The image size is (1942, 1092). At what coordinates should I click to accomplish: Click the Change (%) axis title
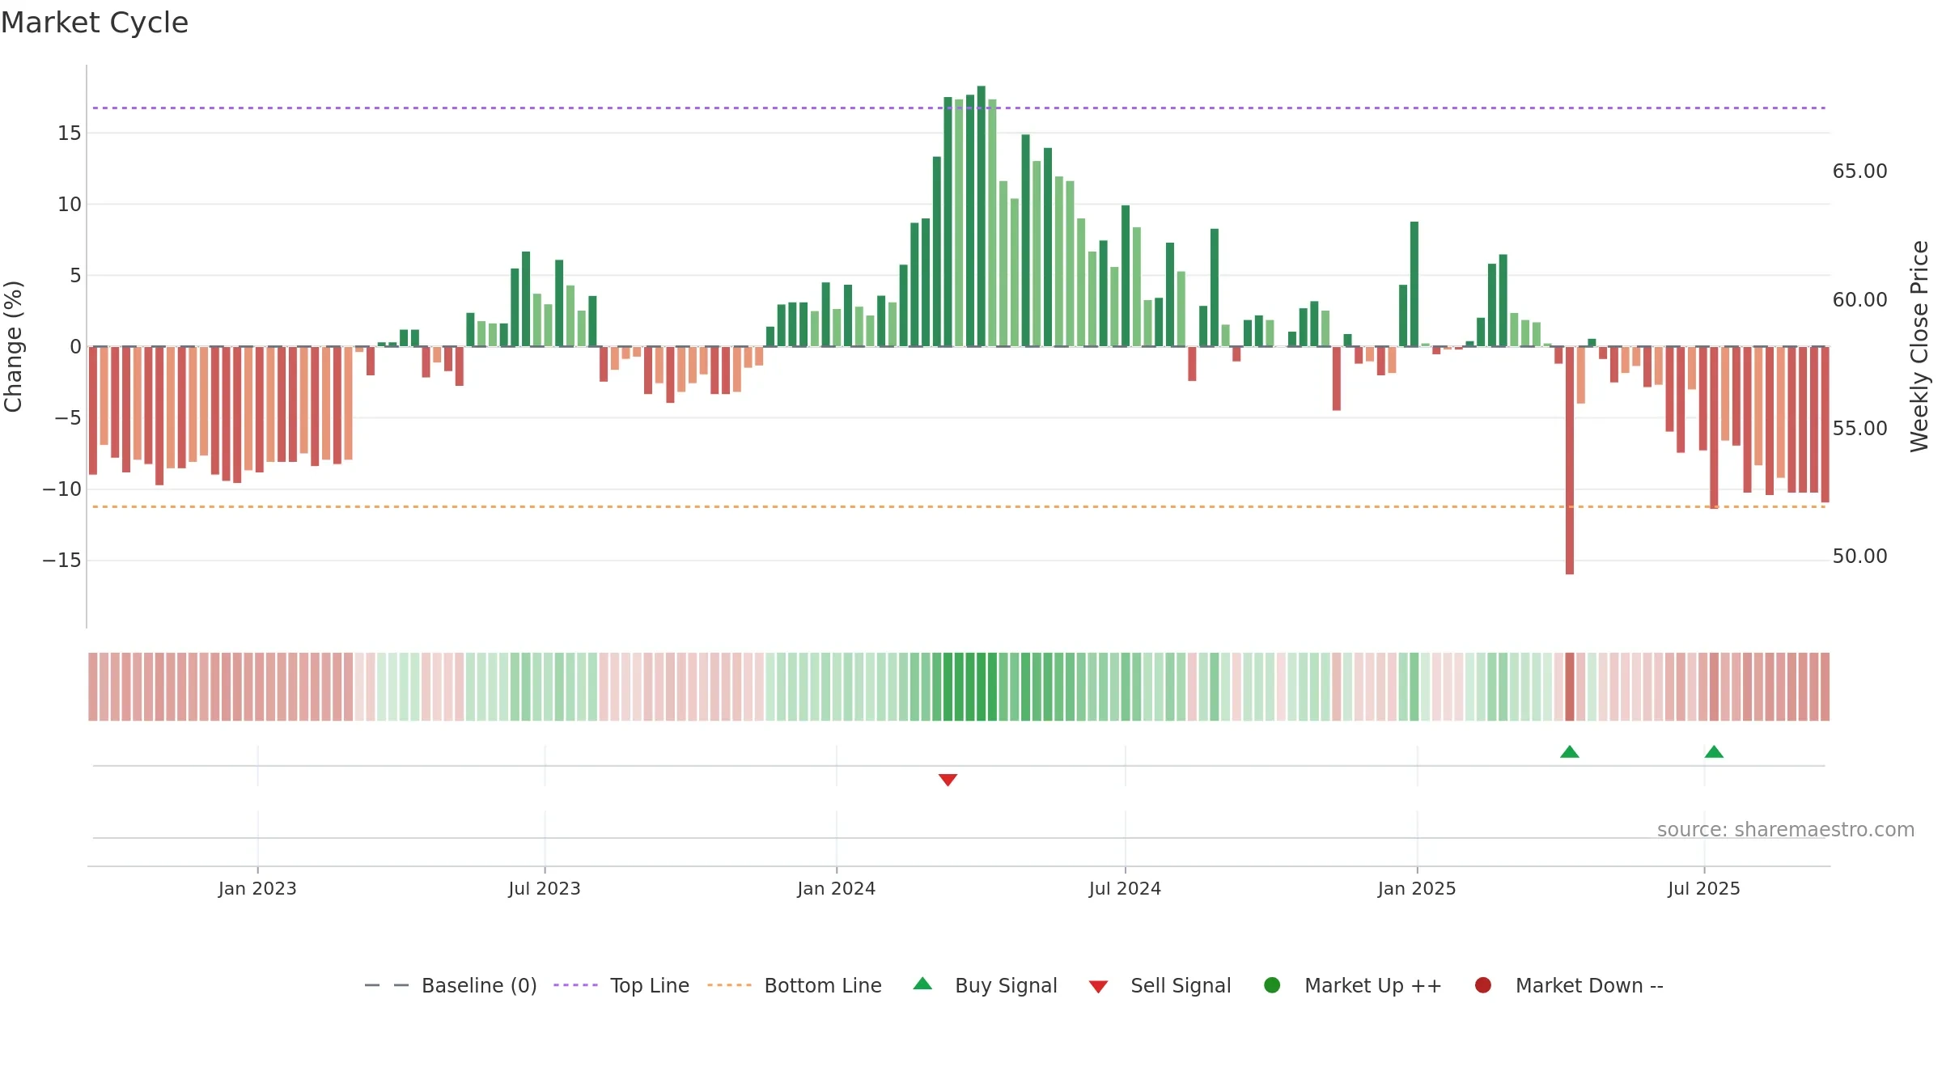point(14,346)
